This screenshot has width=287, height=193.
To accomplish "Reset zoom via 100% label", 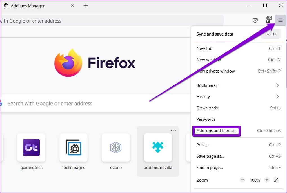I will click(255, 180).
